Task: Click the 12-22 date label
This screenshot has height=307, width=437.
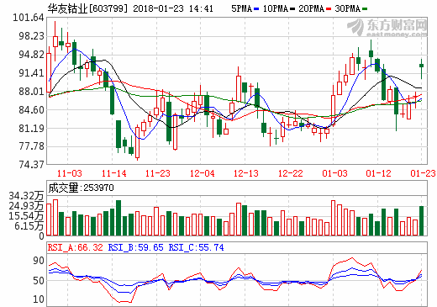Action: [x=290, y=173]
